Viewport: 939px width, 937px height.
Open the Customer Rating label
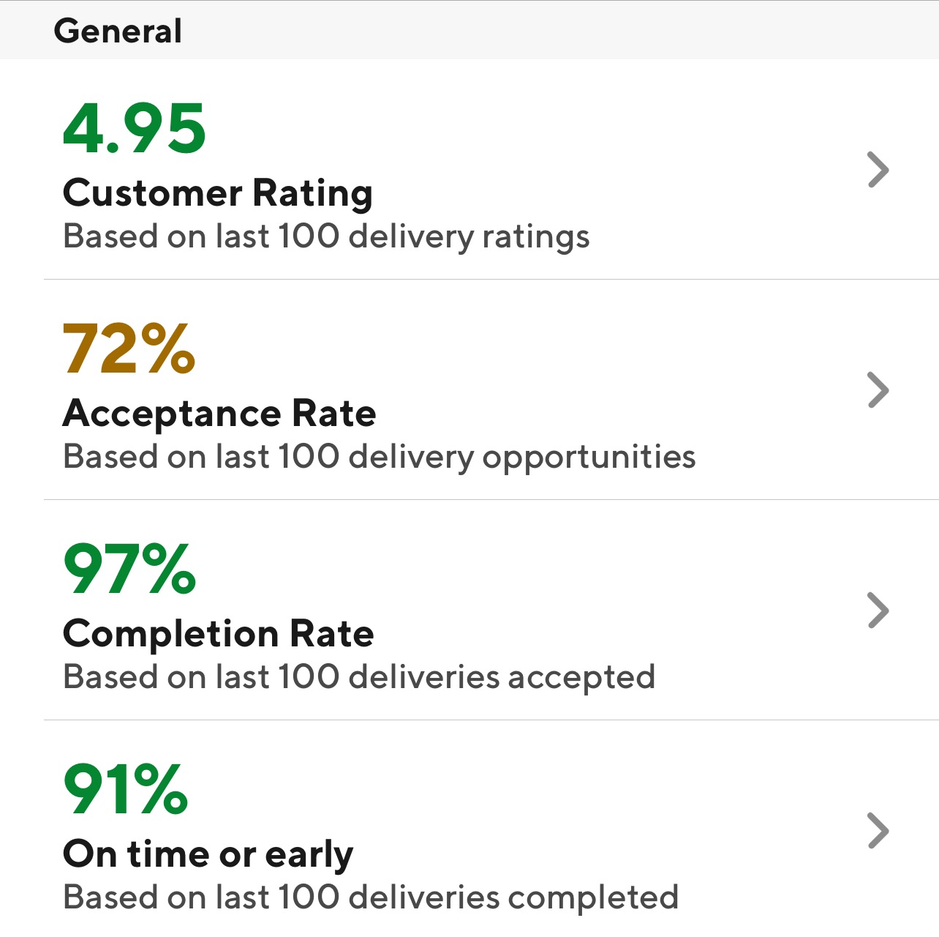(x=218, y=193)
